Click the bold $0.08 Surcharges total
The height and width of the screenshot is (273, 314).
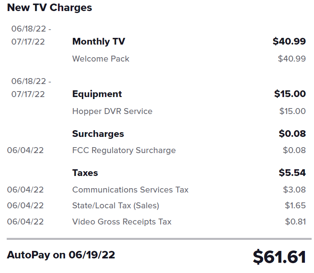point(292,134)
